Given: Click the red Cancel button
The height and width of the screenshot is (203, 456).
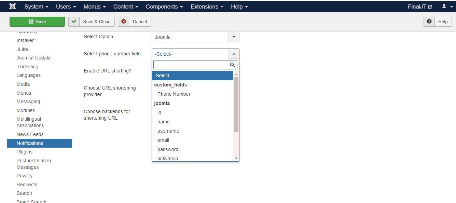Looking at the screenshot, I should (134, 22).
